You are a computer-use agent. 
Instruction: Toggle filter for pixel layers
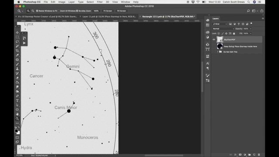point(230,24)
